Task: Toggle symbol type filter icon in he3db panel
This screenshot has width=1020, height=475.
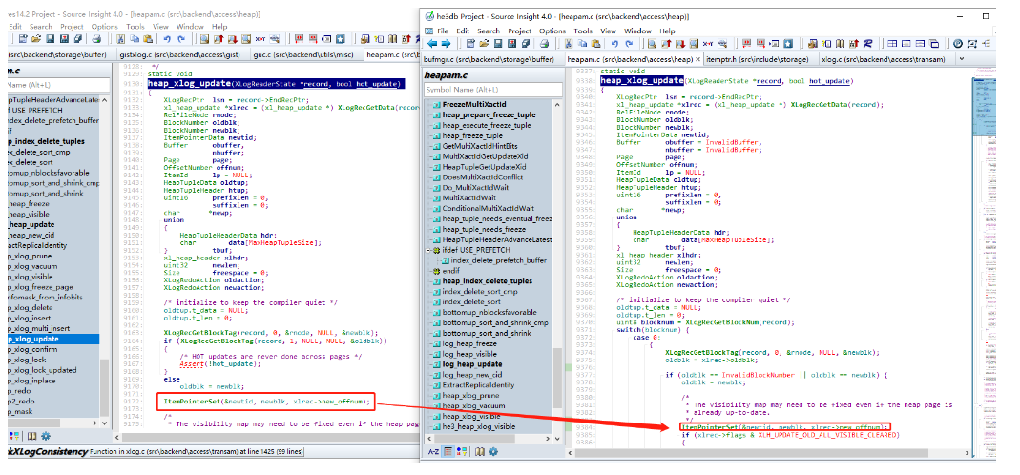Action: 462,451
